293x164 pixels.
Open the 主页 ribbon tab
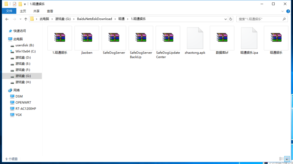click(x=23, y=11)
